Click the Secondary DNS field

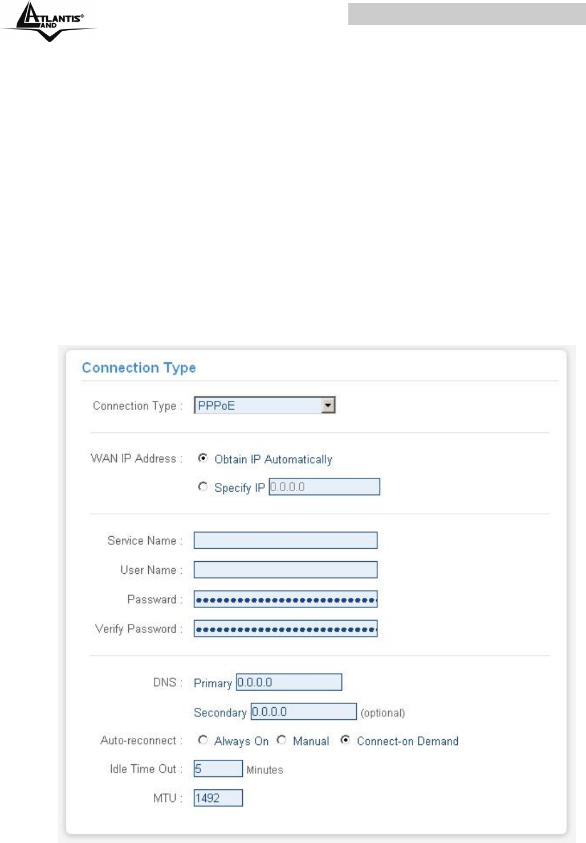pos(303,712)
